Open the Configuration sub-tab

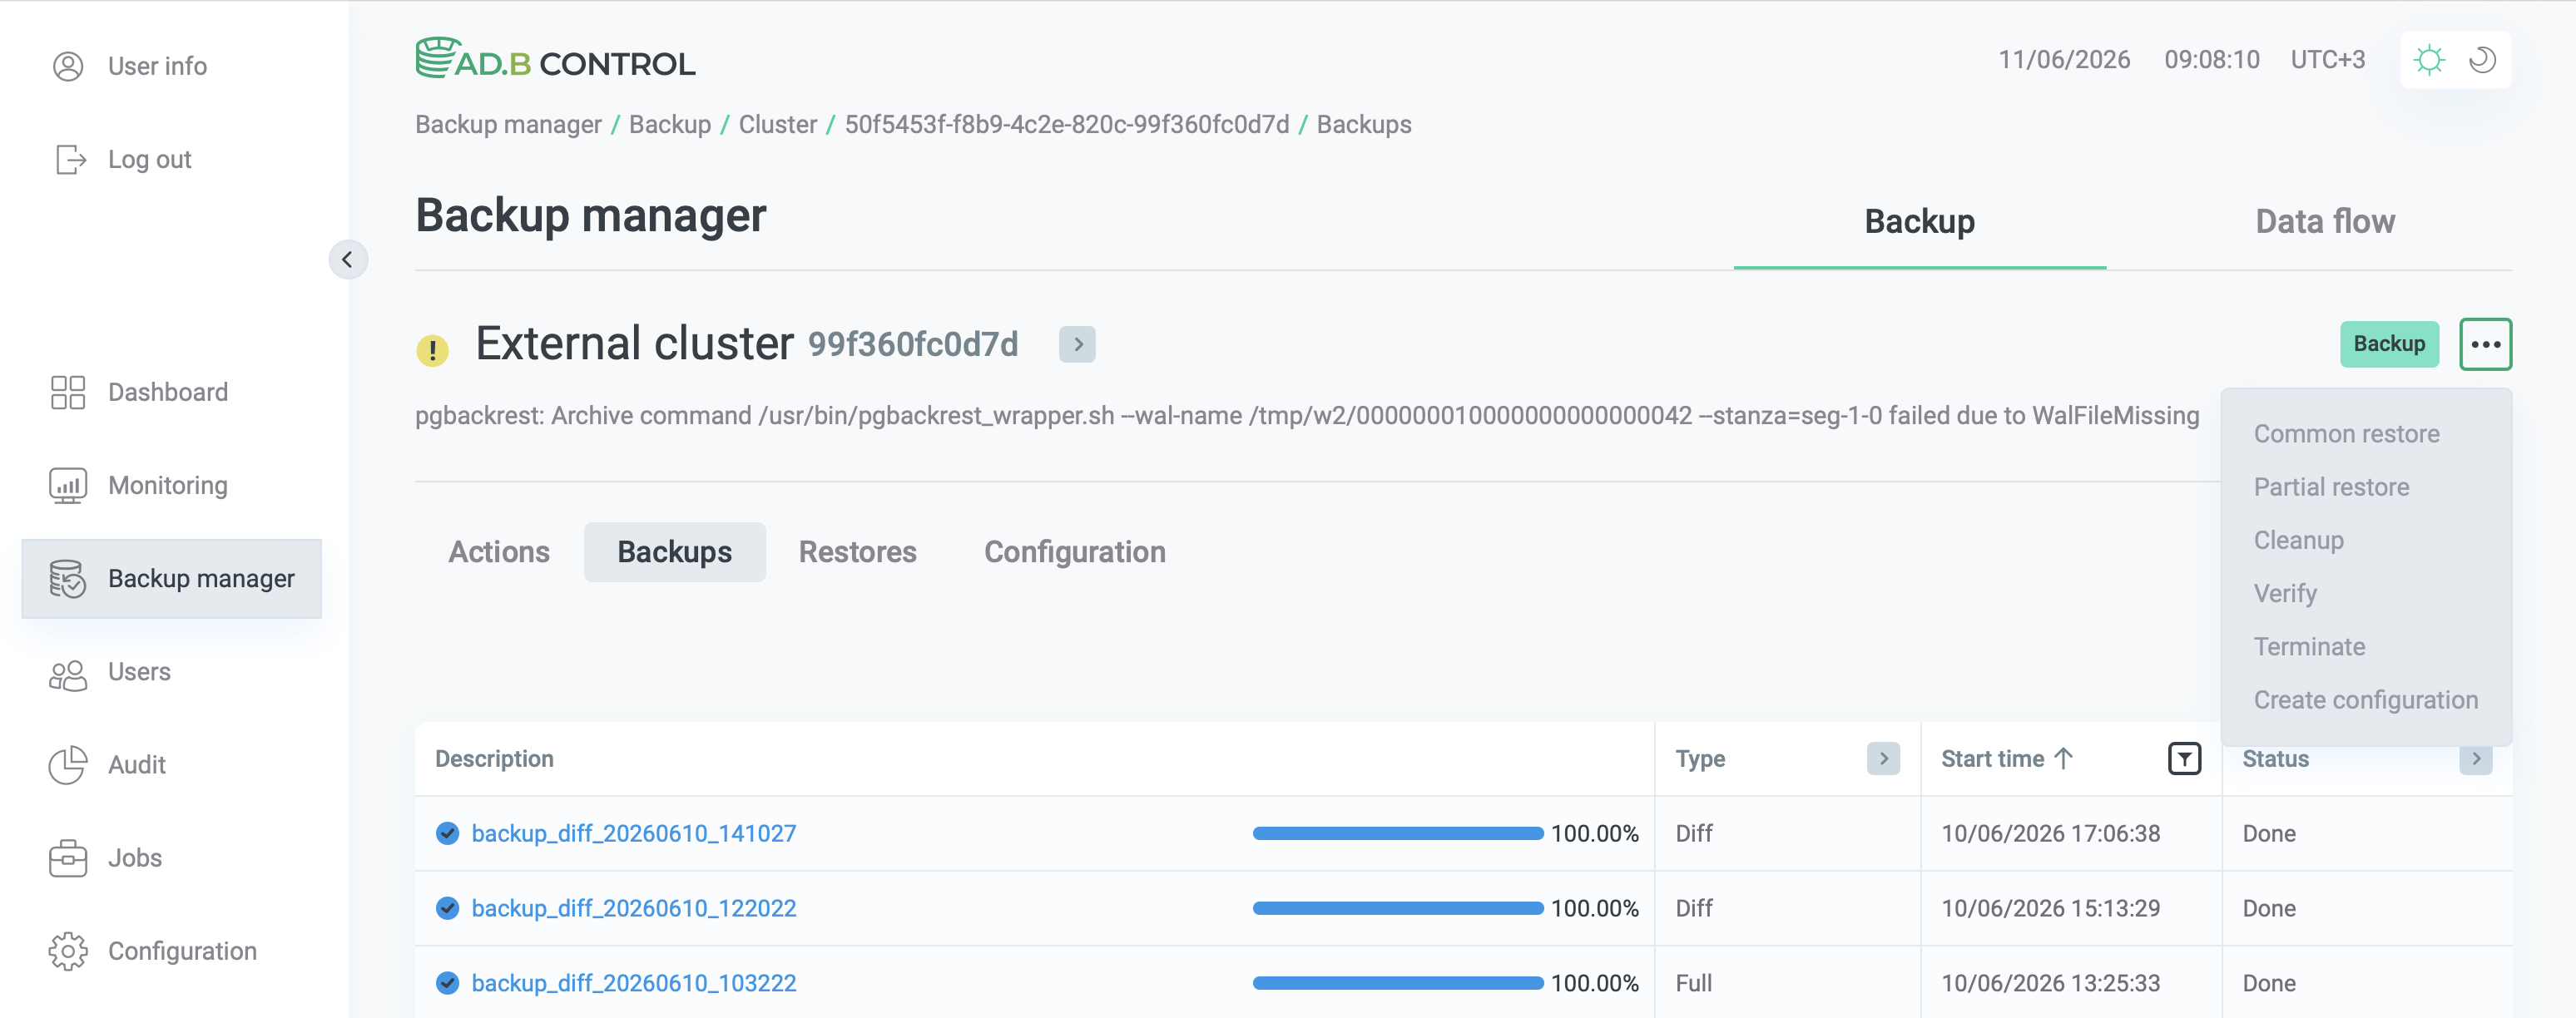tap(1075, 552)
